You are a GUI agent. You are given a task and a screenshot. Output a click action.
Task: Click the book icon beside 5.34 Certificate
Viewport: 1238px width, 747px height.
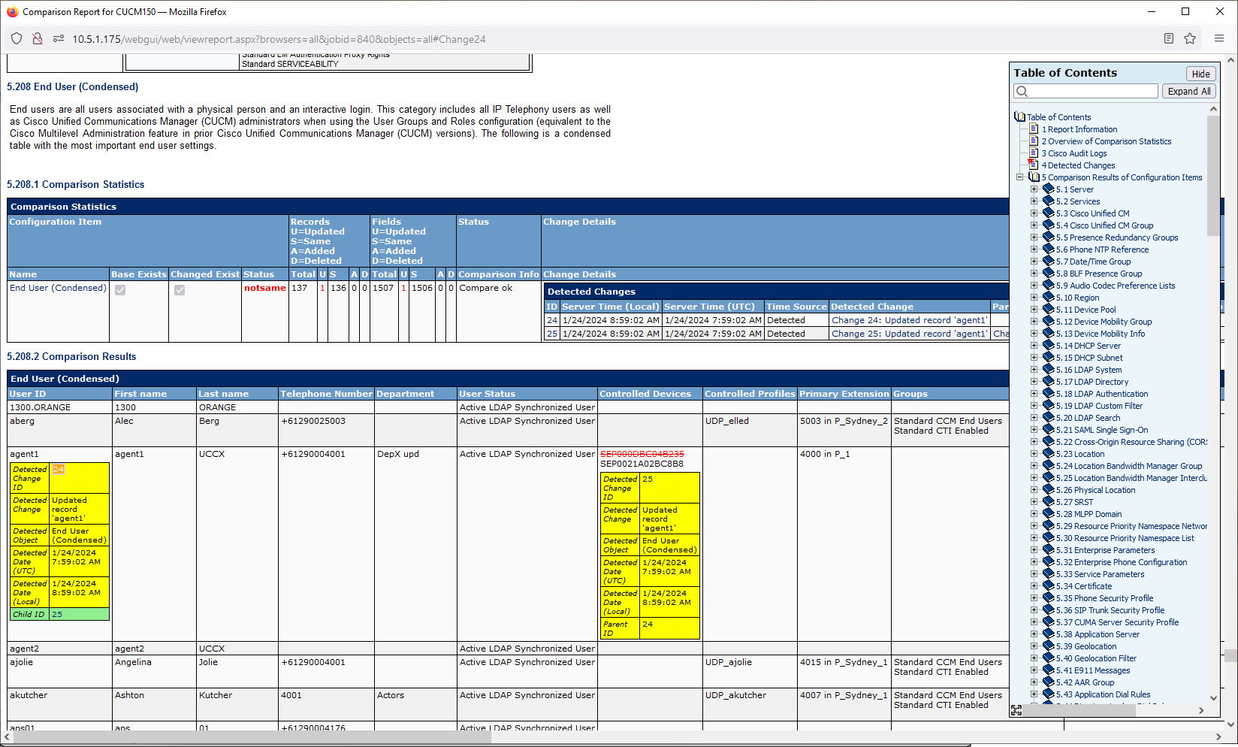(x=1049, y=586)
